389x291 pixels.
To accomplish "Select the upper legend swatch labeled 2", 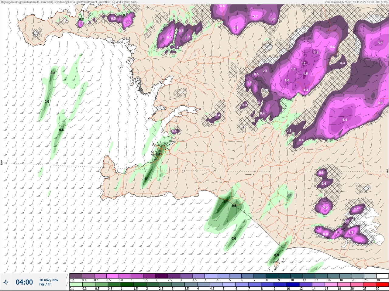I will [162, 276].
